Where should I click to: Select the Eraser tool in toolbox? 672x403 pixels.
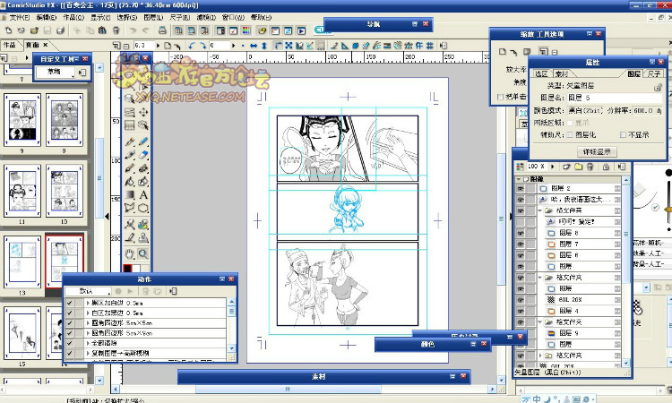143,154
